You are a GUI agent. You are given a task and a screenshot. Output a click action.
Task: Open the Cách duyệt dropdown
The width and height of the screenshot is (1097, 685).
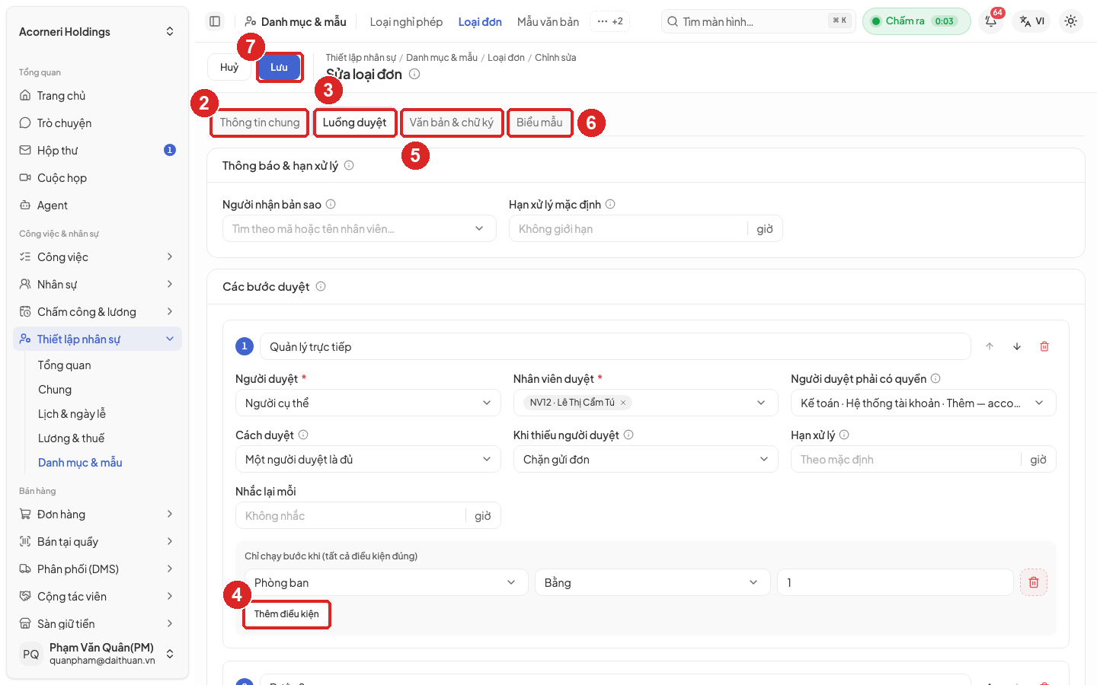[x=368, y=459]
